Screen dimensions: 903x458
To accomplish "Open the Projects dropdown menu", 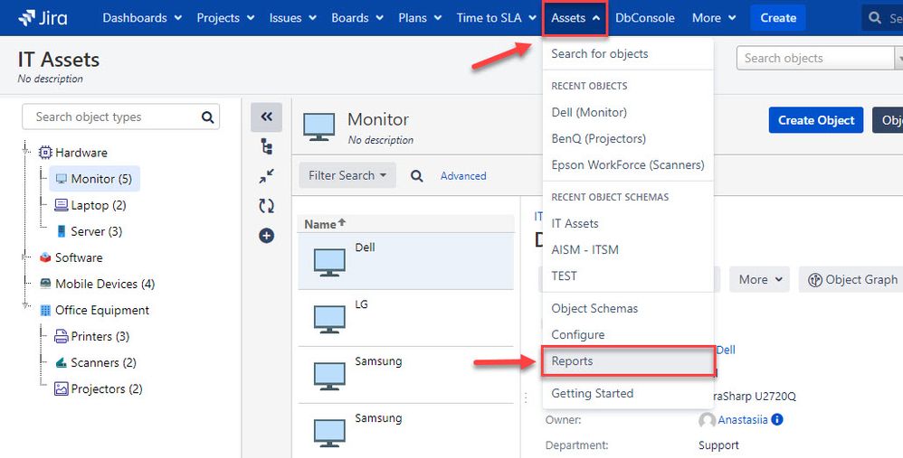I will click(x=226, y=18).
